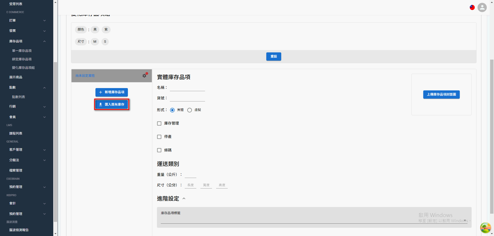Click 上傳庫存品項封面圖 button
Screen dimensions: 494x236
coord(442,95)
